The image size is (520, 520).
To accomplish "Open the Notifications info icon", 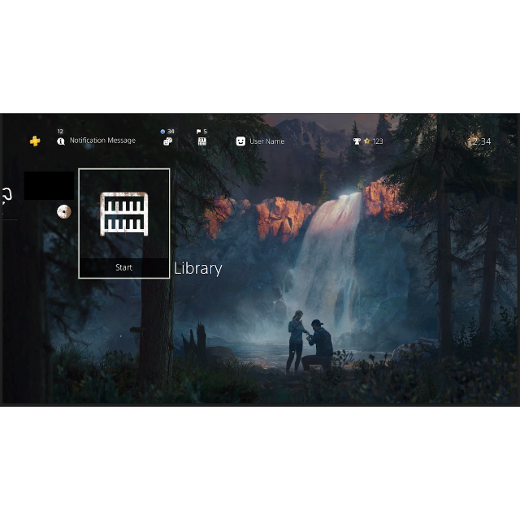I will point(61,141).
